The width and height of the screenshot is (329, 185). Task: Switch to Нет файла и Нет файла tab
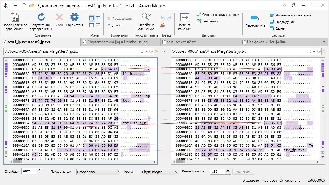tap(280, 42)
